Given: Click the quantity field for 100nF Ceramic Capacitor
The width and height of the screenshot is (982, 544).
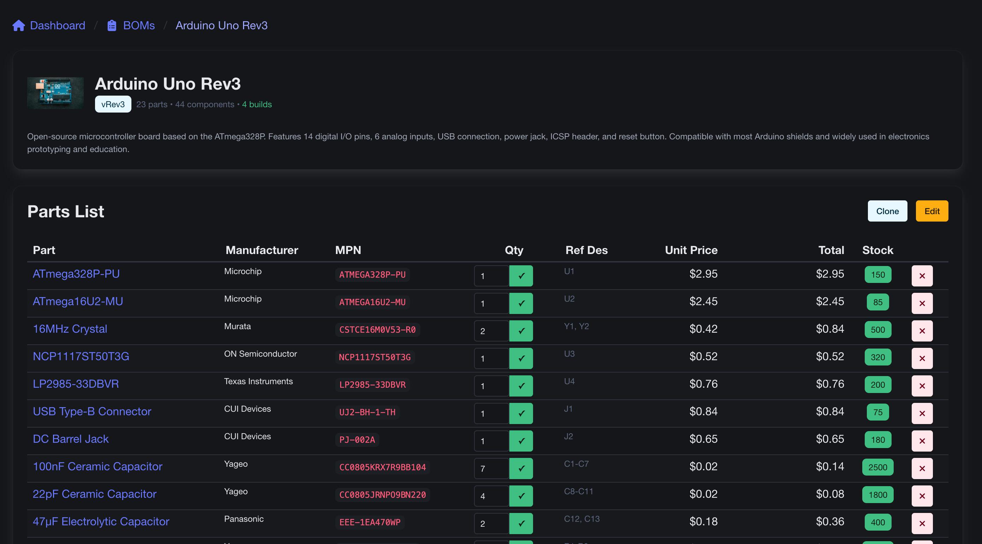Looking at the screenshot, I should 491,469.
